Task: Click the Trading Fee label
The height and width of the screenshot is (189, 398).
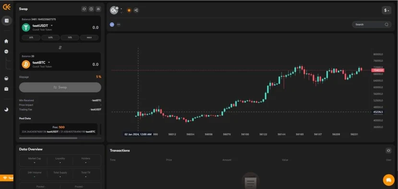Action: pyautogui.click(x=25, y=110)
